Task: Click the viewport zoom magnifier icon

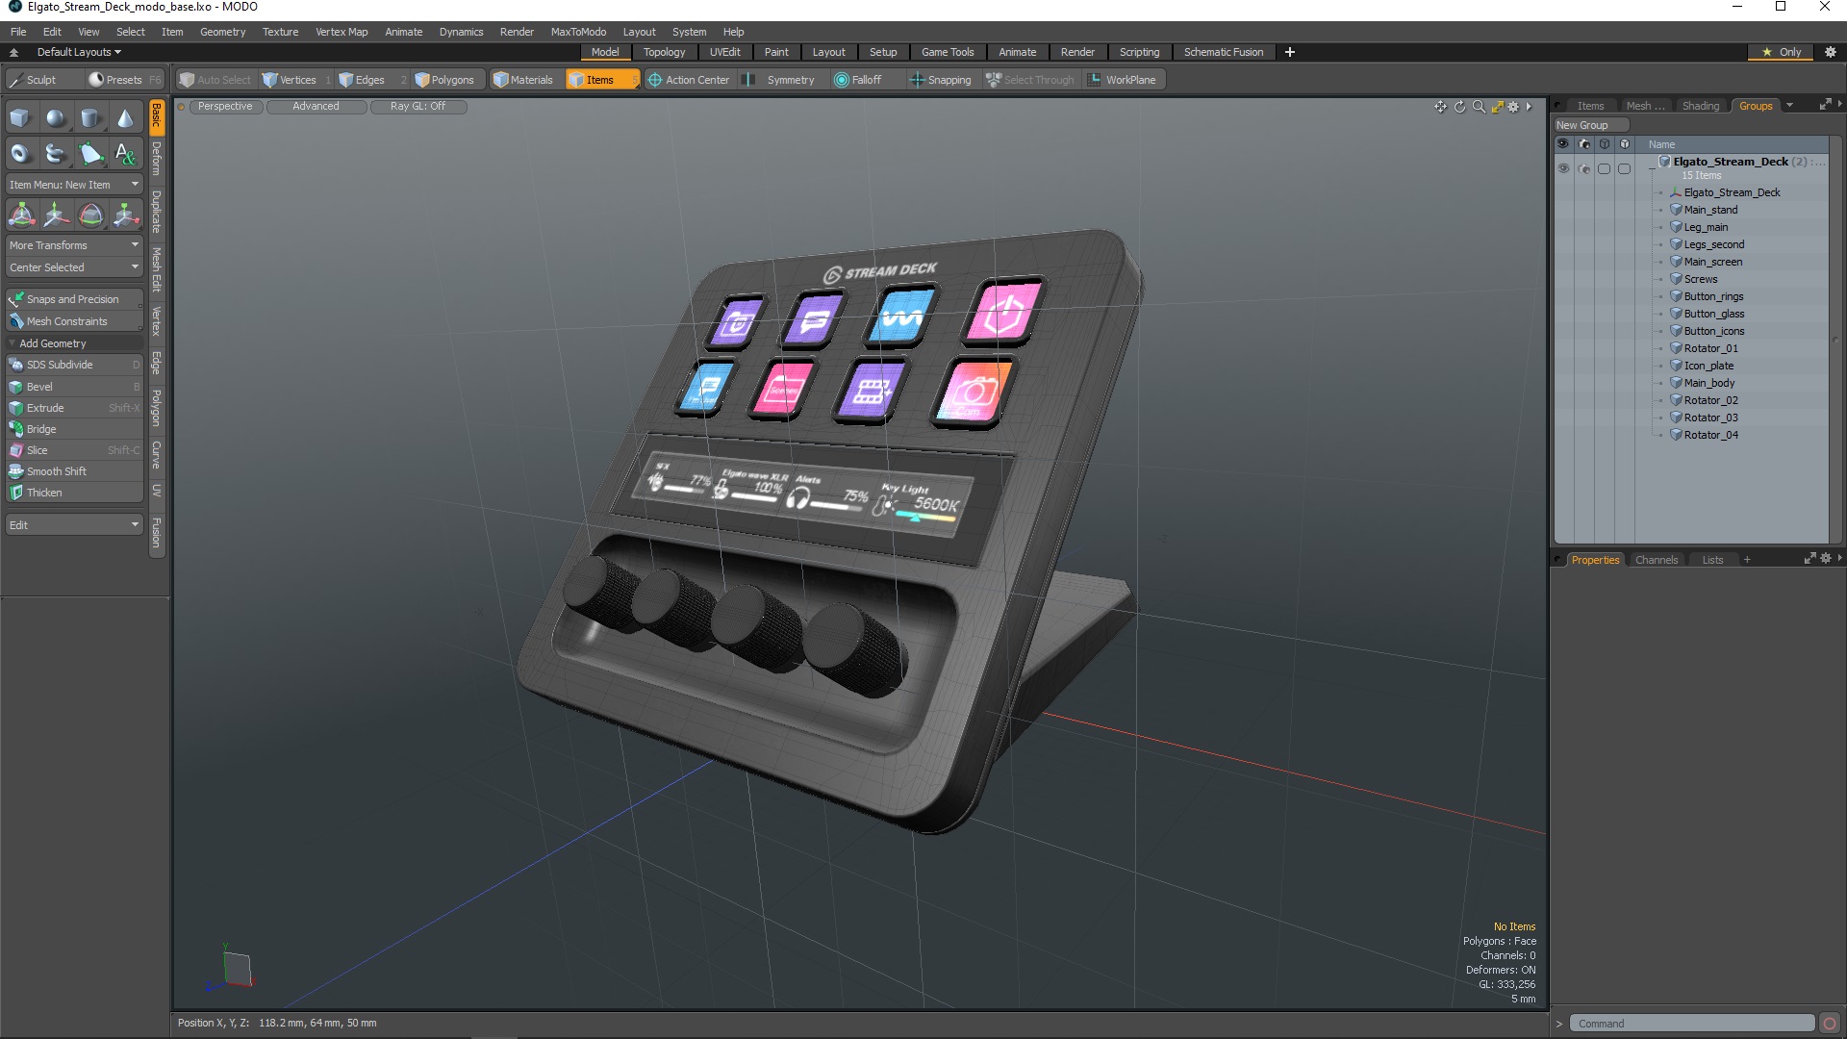Action: pyautogui.click(x=1479, y=107)
